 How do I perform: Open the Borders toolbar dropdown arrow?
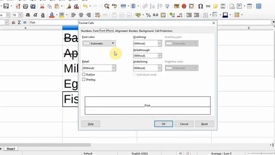pyautogui.click(x=210, y=15)
